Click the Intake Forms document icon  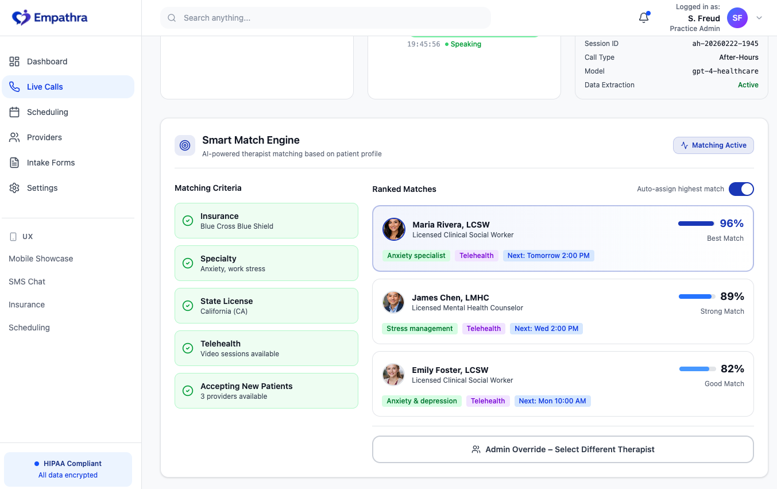(14, 163)
